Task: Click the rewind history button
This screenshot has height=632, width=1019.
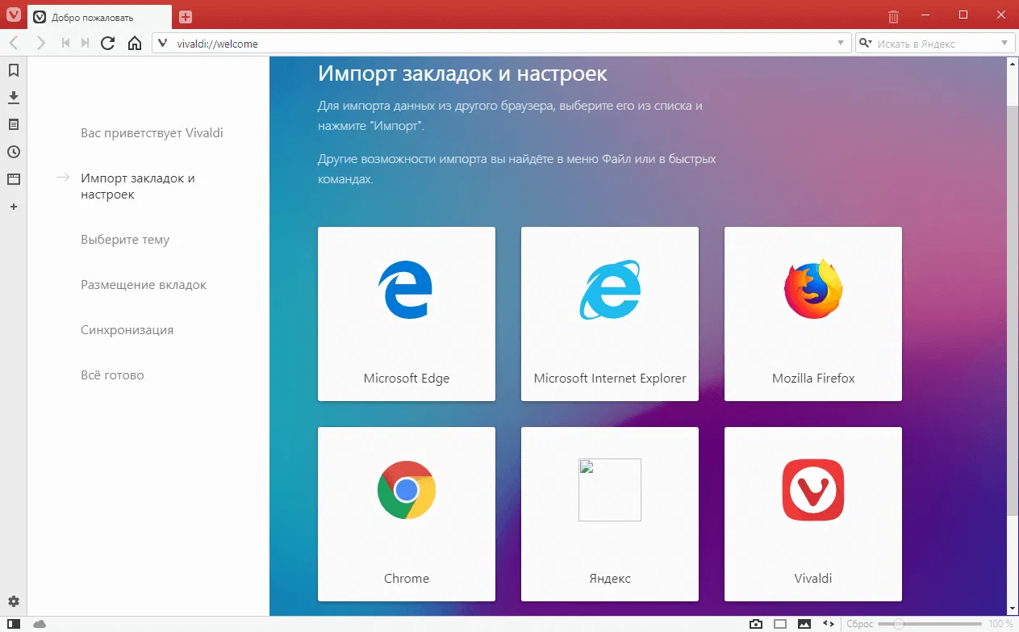Action: click(66, 44)
